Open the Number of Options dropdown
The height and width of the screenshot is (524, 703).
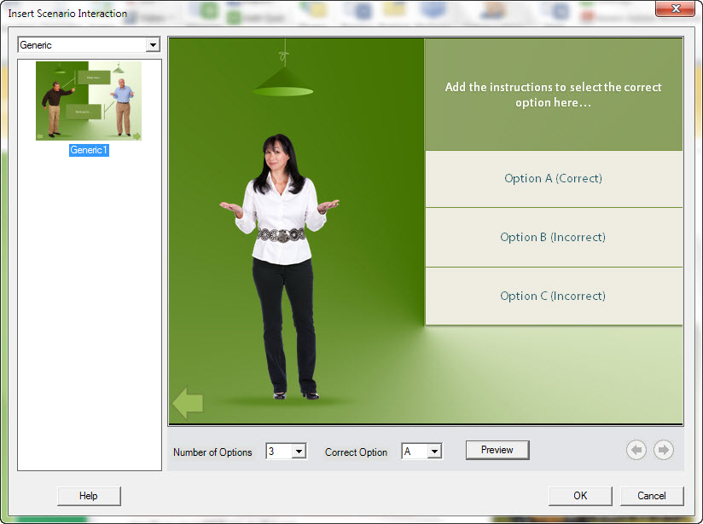[x=298, y=452]
